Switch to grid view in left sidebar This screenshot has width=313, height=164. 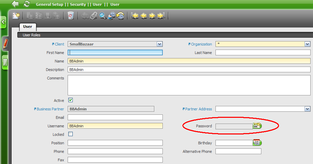click(5, 62)
